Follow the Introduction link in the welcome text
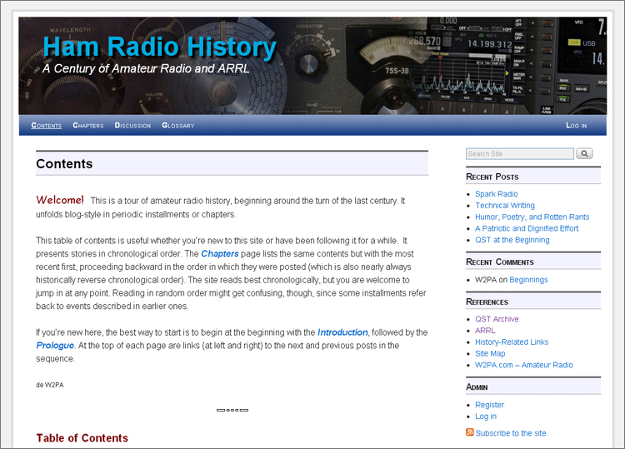This screenshot has height=449, width=625. (x=343, y=332)
